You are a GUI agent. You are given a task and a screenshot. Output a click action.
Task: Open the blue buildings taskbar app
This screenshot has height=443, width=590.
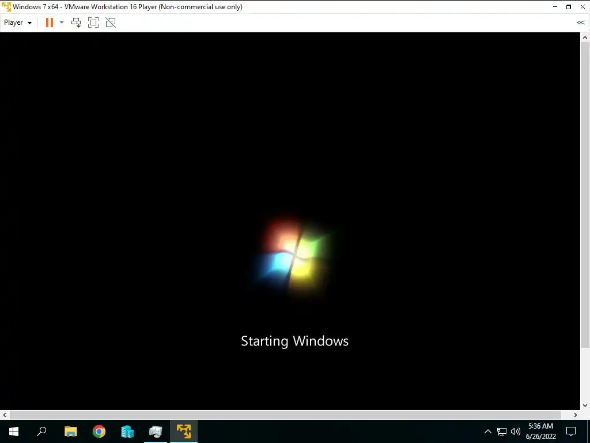[127, 431]
